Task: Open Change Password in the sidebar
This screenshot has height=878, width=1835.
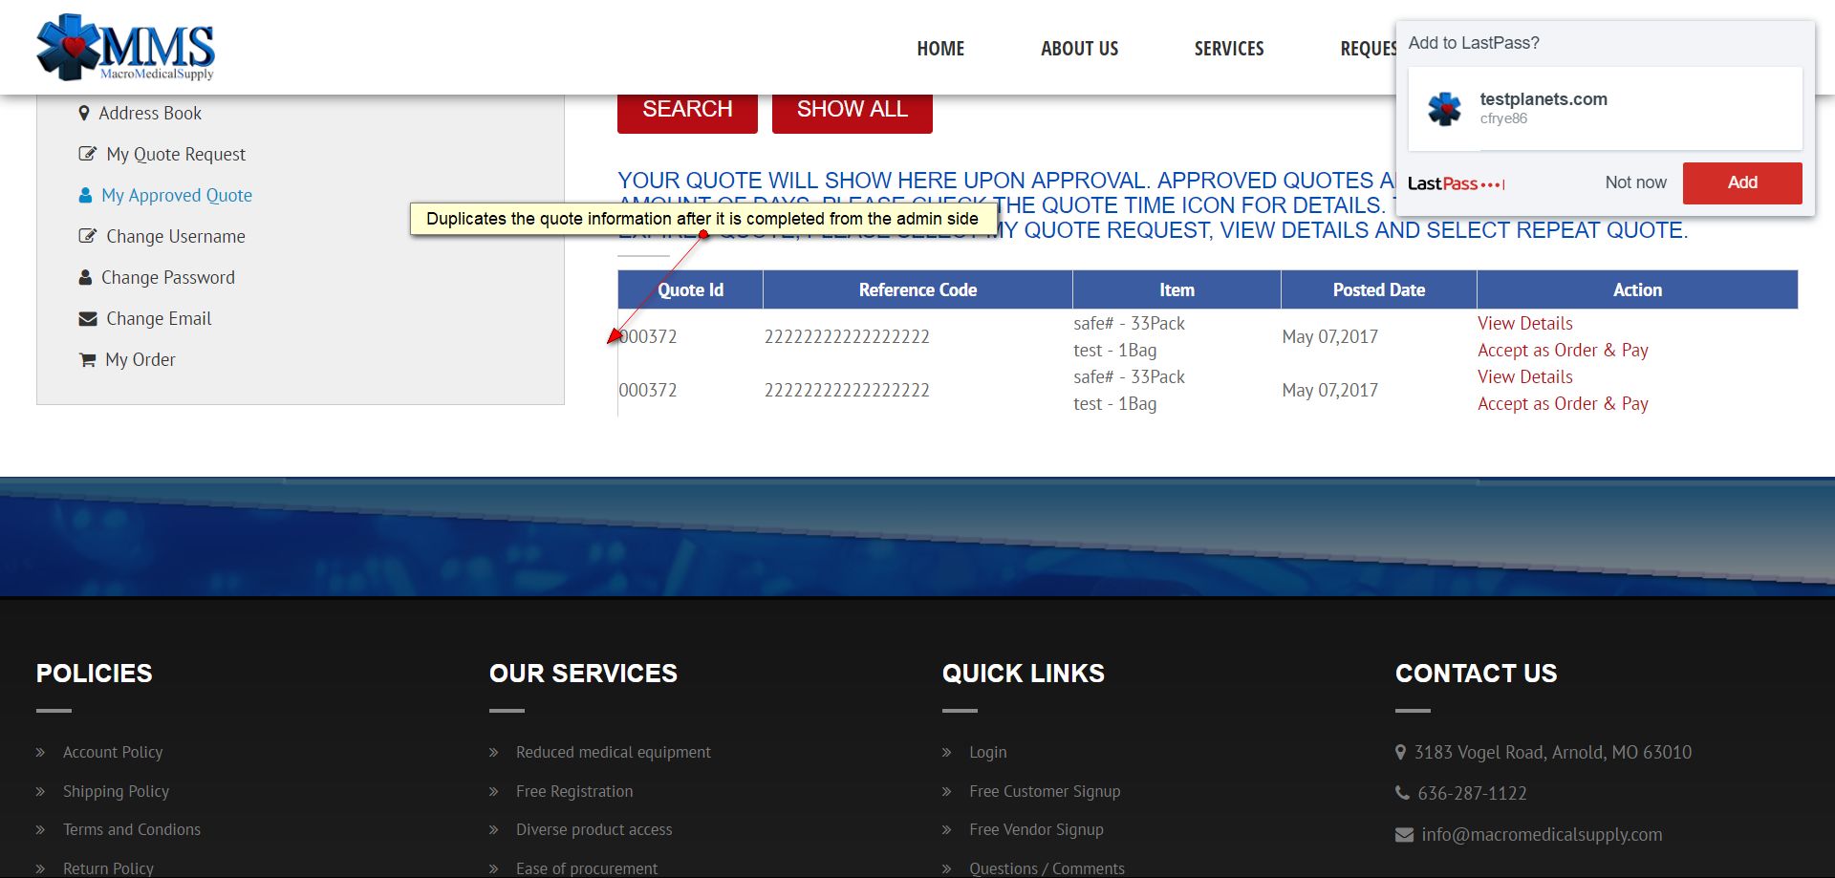Action: coord(168,277)
